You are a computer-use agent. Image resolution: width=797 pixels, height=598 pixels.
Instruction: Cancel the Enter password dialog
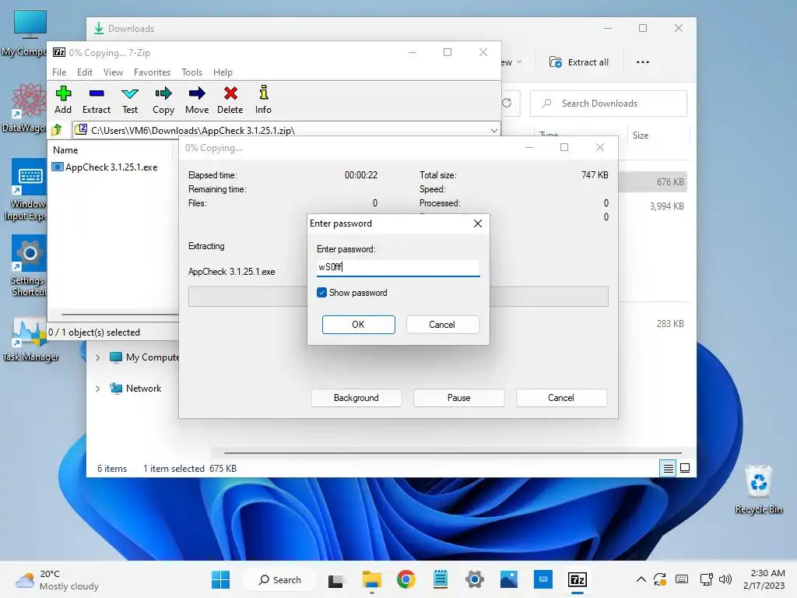(442, 325)
